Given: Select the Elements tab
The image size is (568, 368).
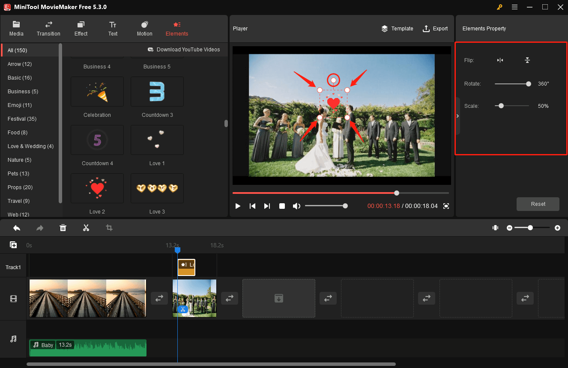Looking at the screenshot, I should [x=177, y=29].
